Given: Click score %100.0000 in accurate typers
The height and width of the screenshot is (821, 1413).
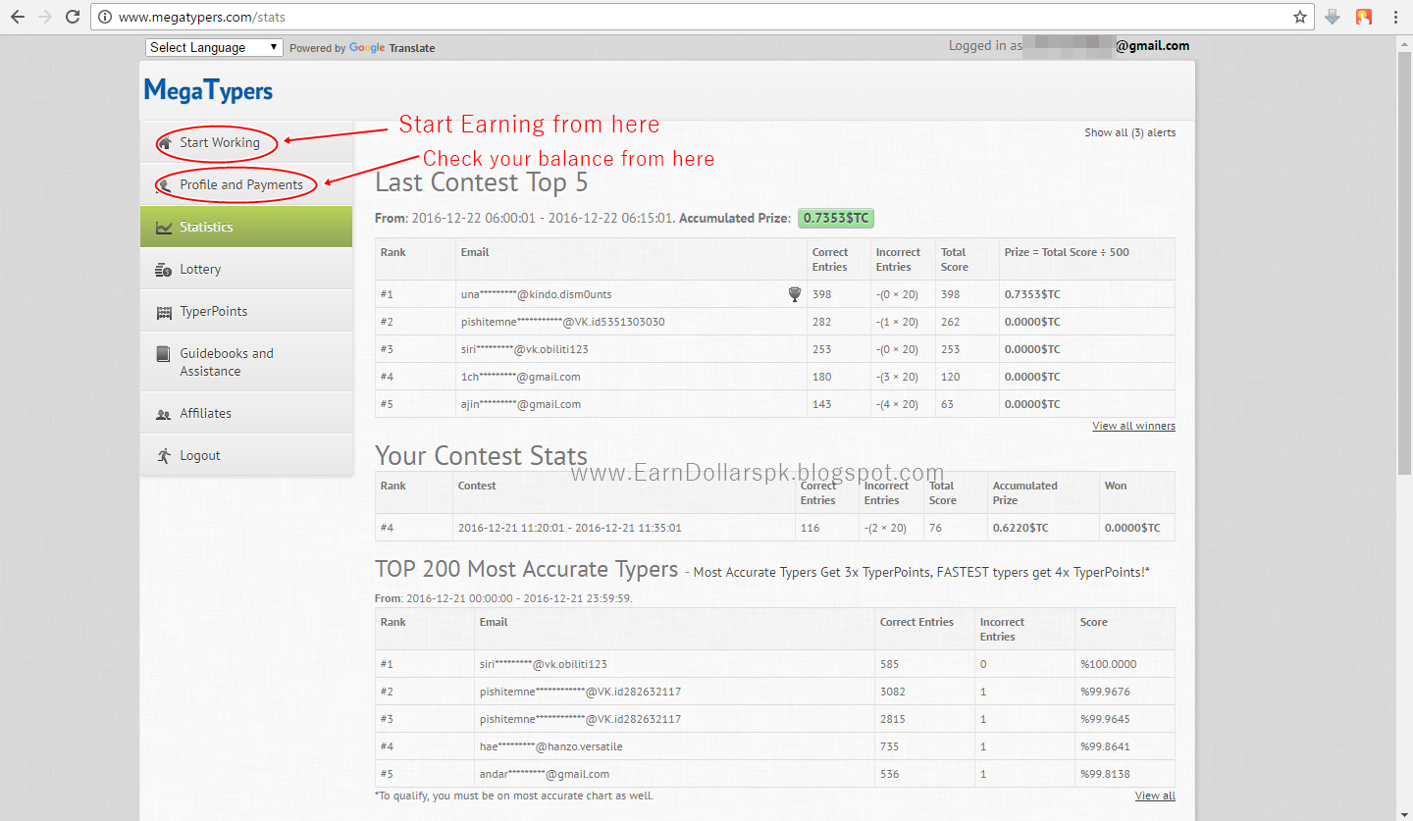Looking at the screenshot, I should point(1110,664).
